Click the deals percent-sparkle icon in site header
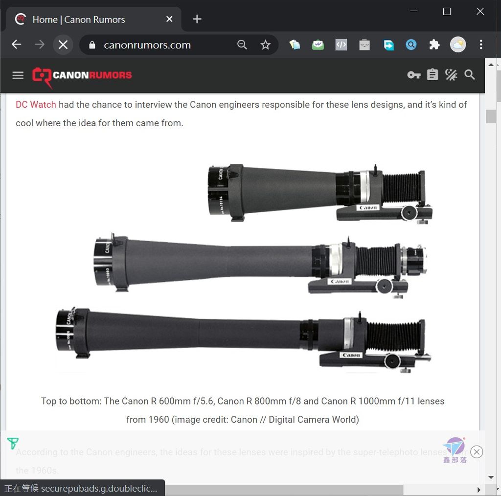Screen dimensions: 501x496 [x=451, y=75]
